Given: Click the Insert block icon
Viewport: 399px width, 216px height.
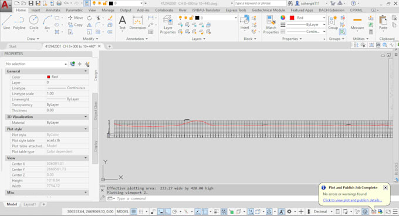Looking at the screenshot, I should [245, 23].
